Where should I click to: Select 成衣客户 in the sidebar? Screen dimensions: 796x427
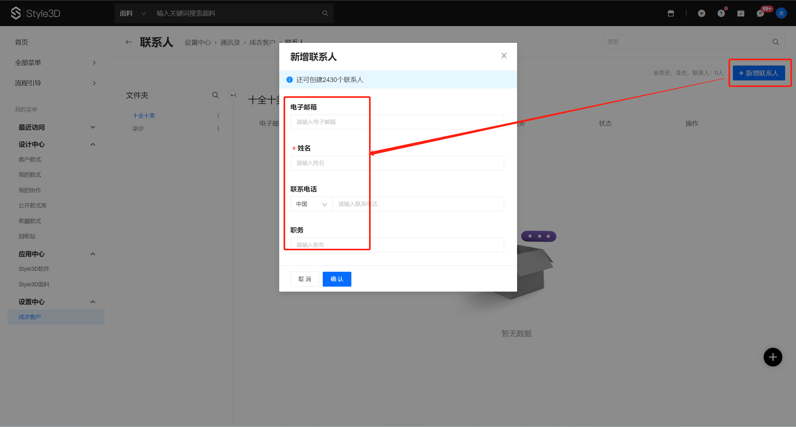pos(30,317)
